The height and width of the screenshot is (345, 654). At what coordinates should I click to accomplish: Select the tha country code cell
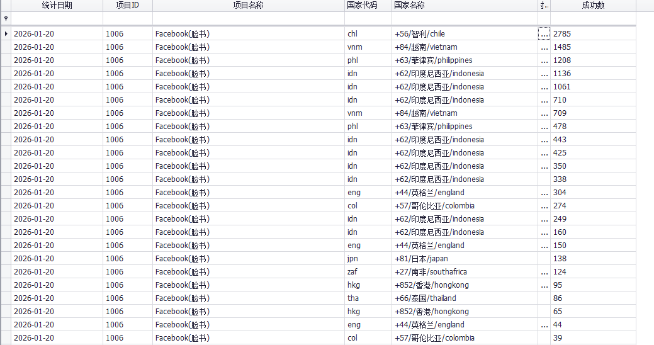(368, 298)
